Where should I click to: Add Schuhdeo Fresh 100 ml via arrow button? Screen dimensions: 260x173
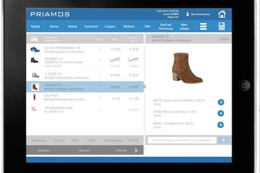click(x=220, y=125)
